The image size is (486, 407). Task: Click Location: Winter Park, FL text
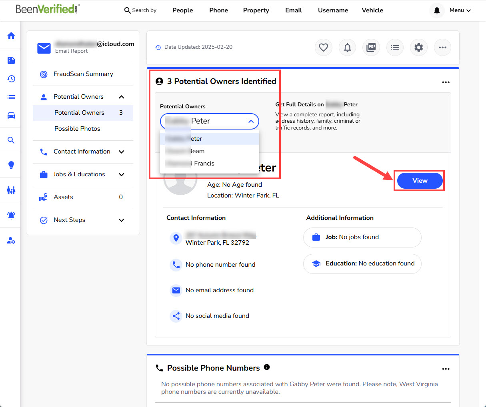tap(243, 196)
